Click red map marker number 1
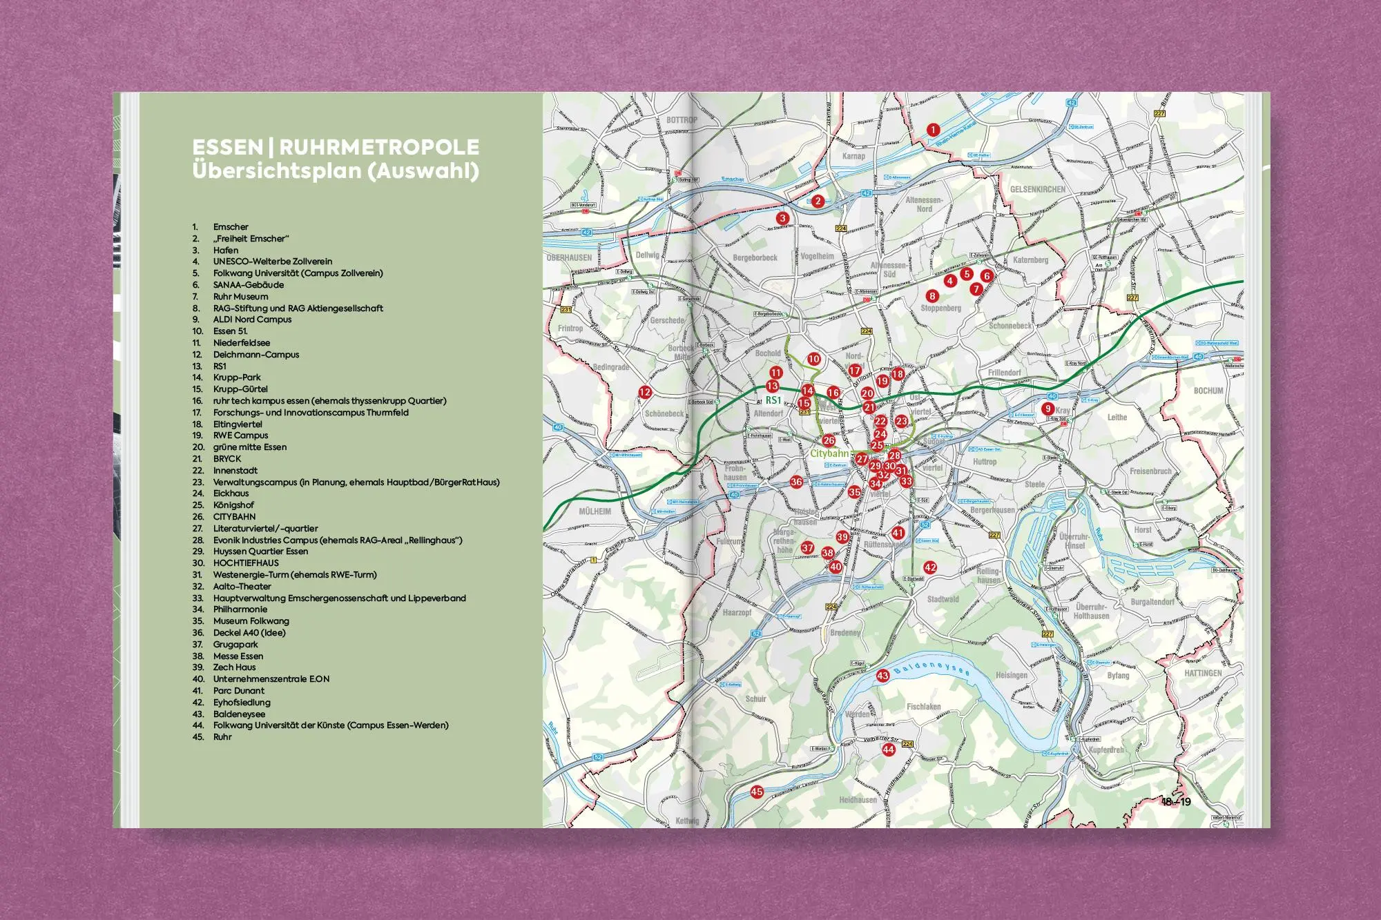Image resolution: width=1381 pixels, height=920 pixels. (x=933, y=129)
